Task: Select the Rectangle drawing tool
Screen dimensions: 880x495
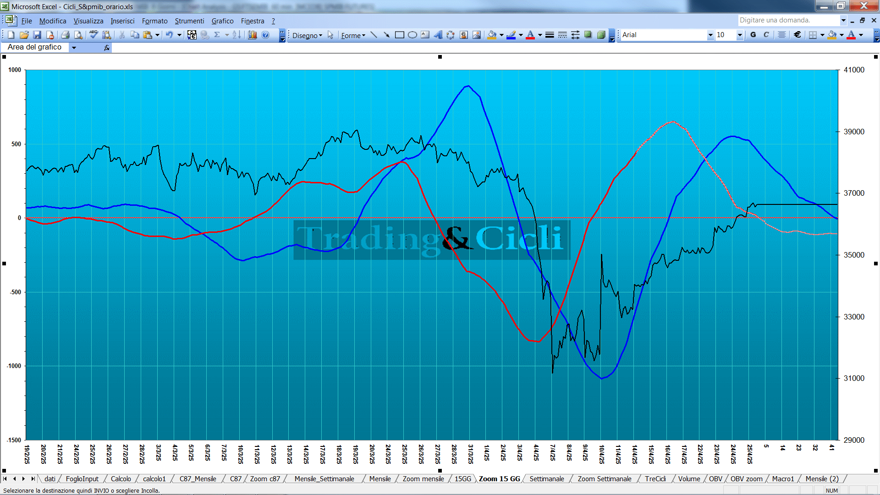Action: click(400, 35)
